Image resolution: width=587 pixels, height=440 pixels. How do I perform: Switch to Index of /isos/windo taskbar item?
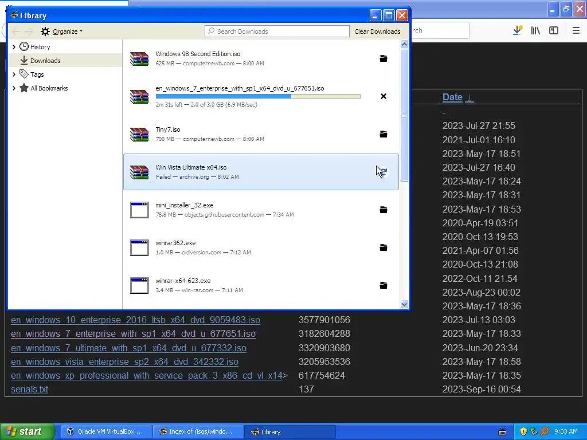point(198,431)
